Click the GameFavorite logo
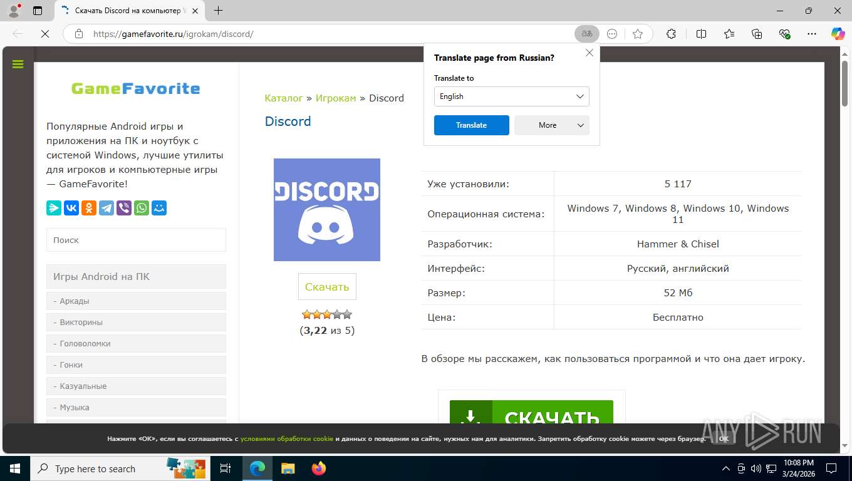 (x=136, y=88)
